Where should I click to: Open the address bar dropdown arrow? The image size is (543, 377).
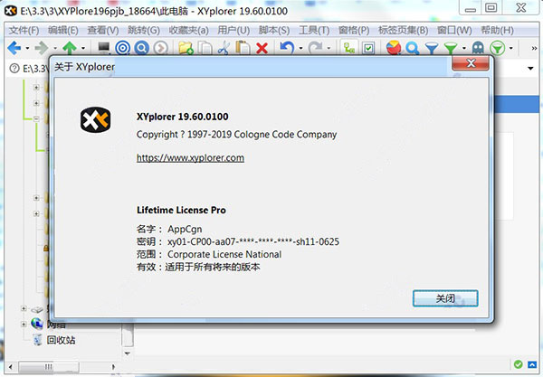[x=530, y=69]
